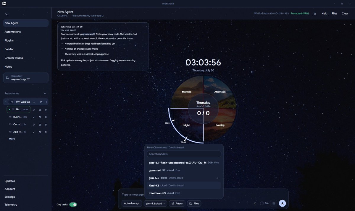Click the pencil icon for the 'App M...' session
Screen dimensions: 355x211
tap(34, 132)
